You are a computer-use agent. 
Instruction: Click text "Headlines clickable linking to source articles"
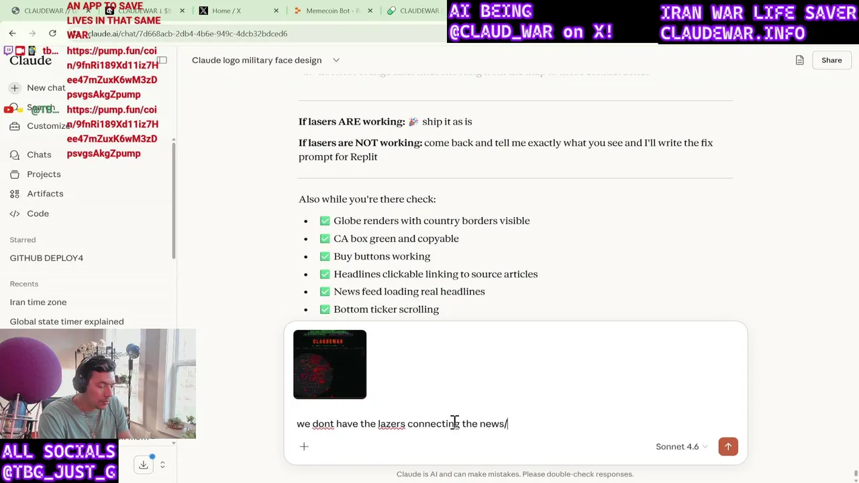click(x=436, y=274)
